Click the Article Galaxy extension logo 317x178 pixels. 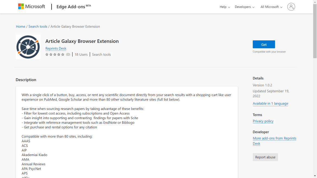[28, 47]
